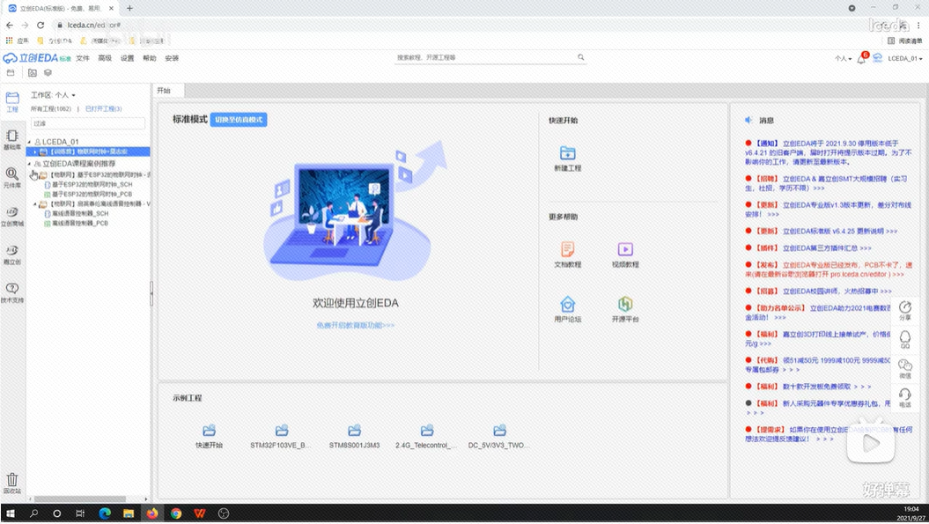Open the STM32F103VE_B example project
Screen dimensions: 929x524
pos(281,436)
